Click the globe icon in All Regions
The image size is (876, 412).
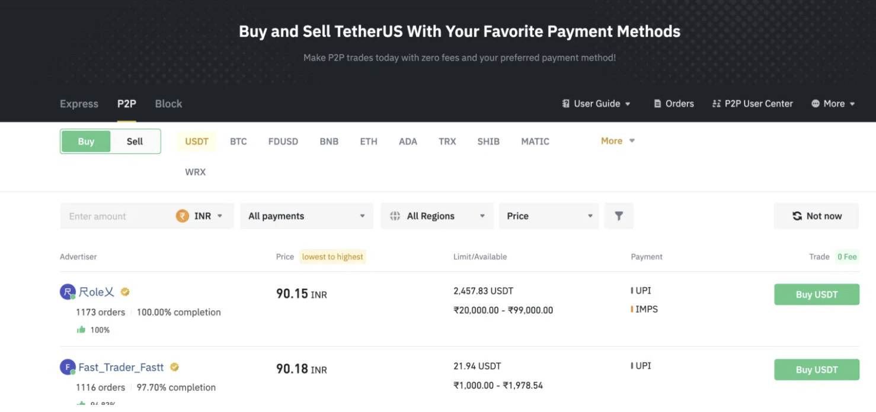click(x=395, y=216)
